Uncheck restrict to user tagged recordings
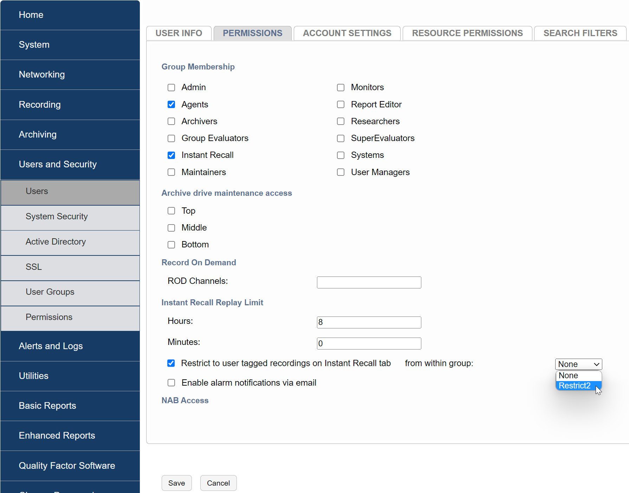Viewport: 629px width, 493px height. 171,363
